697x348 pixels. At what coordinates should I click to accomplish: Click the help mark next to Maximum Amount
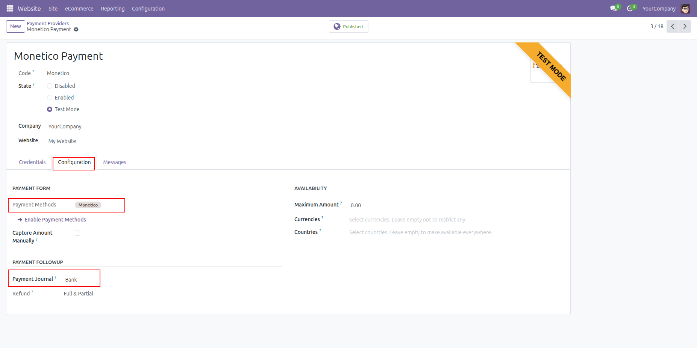[341, 203]
